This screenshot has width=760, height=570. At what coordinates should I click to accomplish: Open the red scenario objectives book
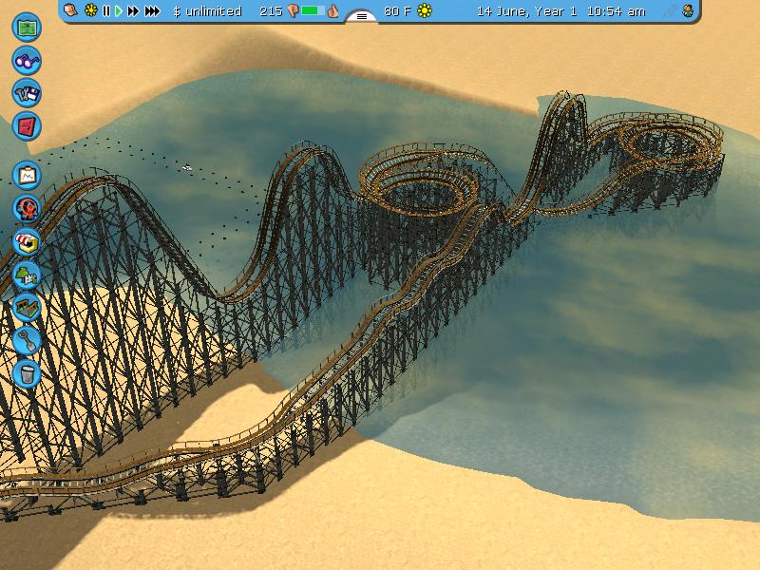pos(27,126)
